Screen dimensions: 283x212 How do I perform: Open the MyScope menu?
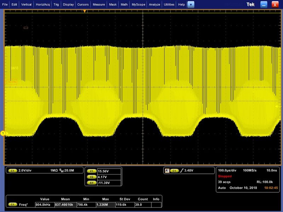[138, 5]
